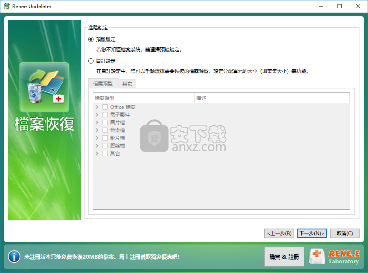
Task: Select the 預設設定 radio button
Action: pyautogui.click(x=91, y=39)
